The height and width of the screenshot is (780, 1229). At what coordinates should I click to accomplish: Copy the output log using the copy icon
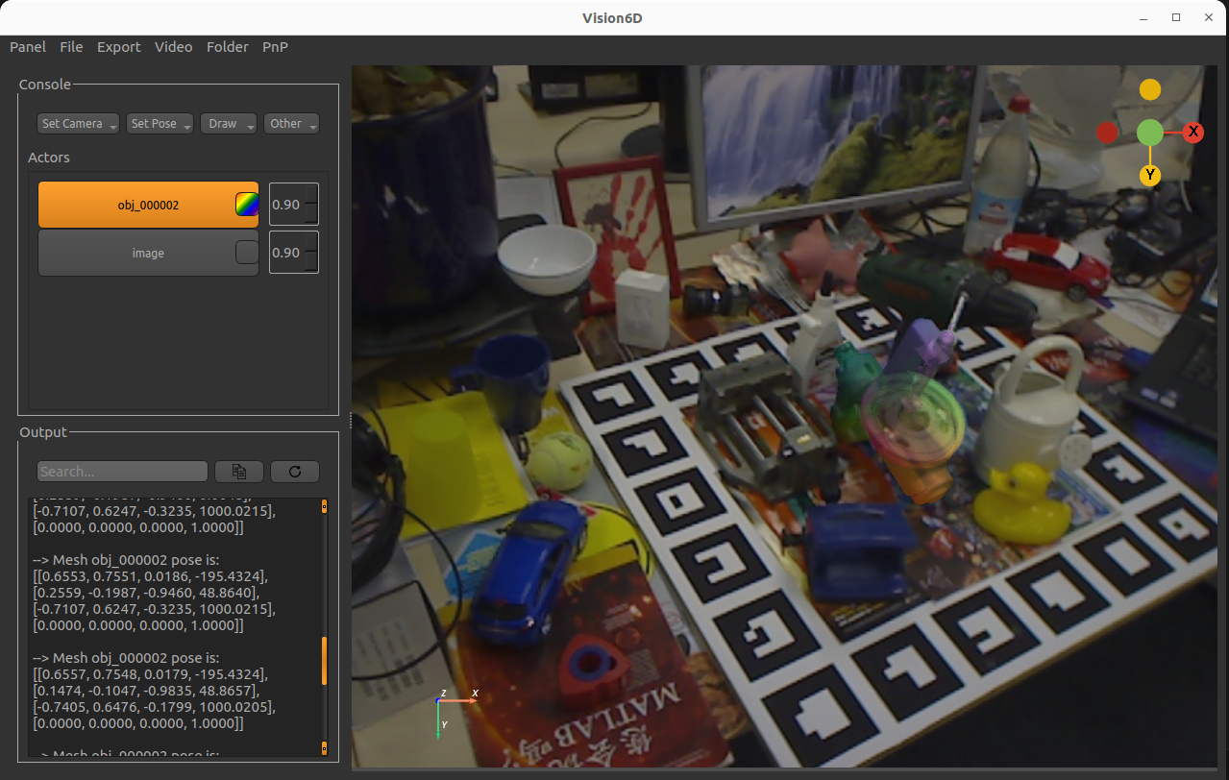pos(238,471)
